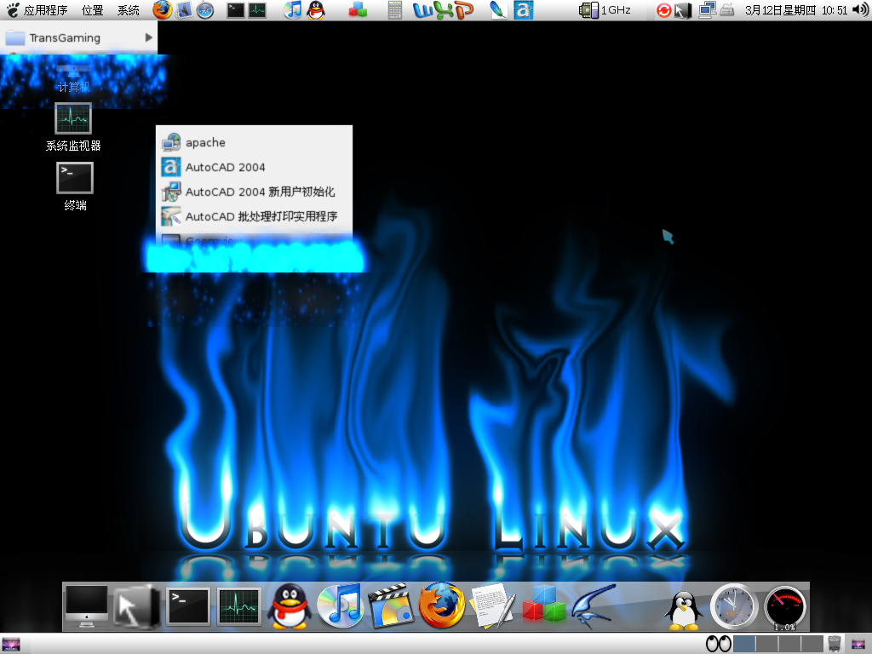Screen dimensions: 872x654
Task: Click the date and time in top panel
Action: pos(796,10)
